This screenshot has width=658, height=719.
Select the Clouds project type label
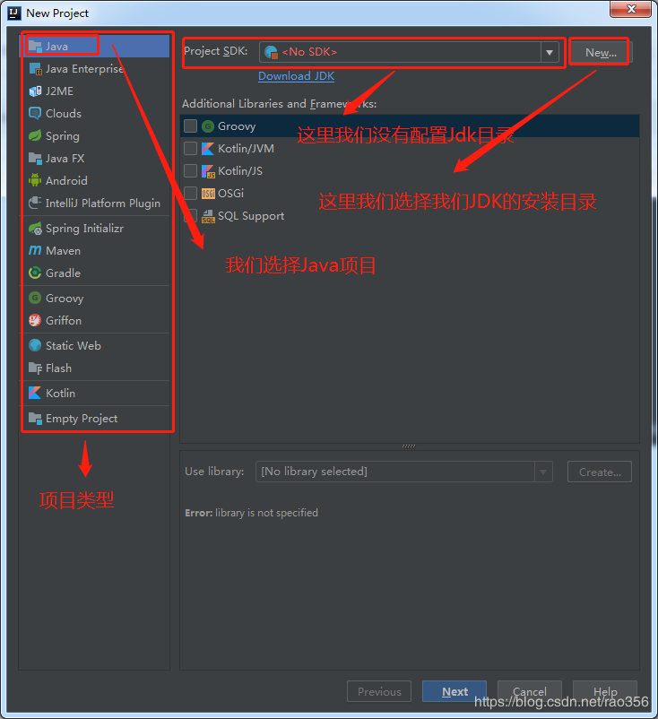pyautogui.click(x=64, y=114)
